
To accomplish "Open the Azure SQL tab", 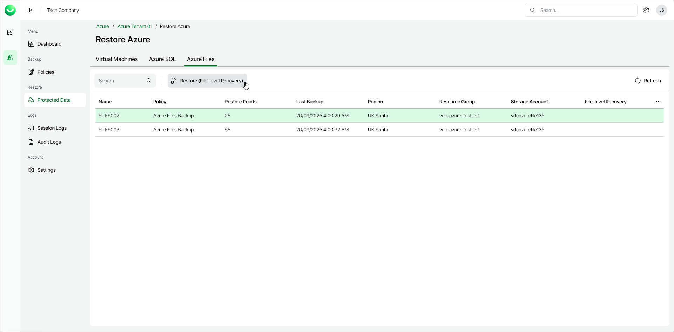I will 162,59.
